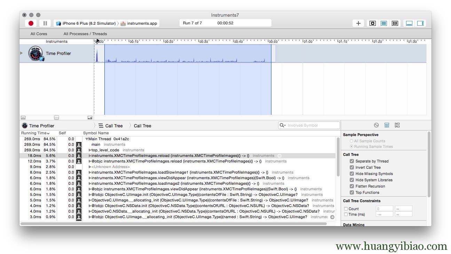This screenshot has width=451, height=254.
Task: Expand the @objc XMCTimeProfileImages.reload row
Action: click(90, 161)
